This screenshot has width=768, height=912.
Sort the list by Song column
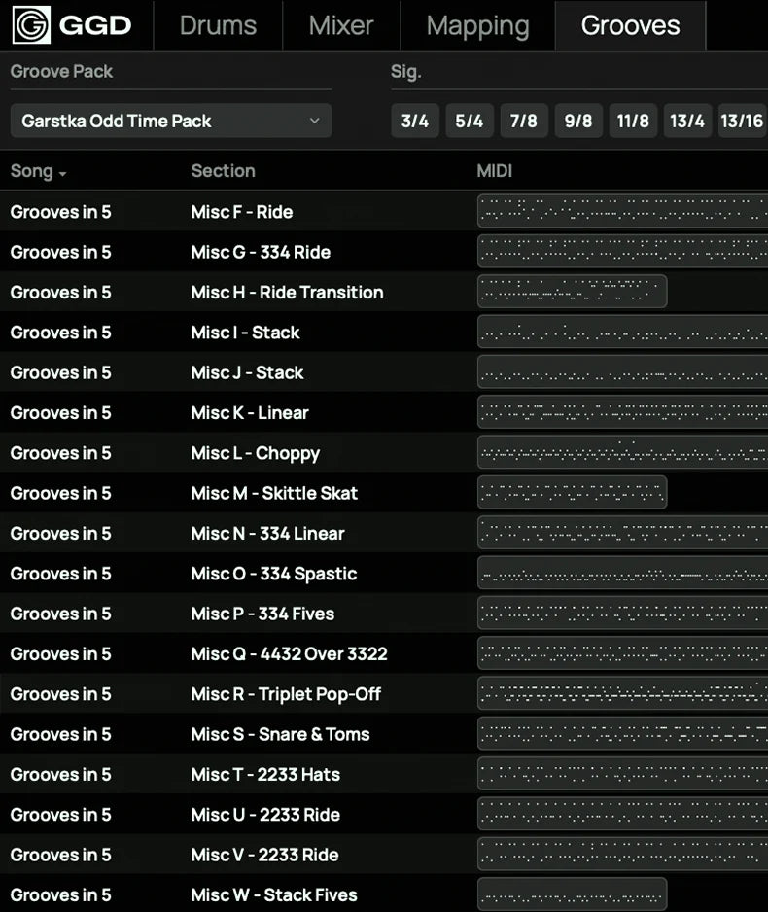tap(38, 172)
